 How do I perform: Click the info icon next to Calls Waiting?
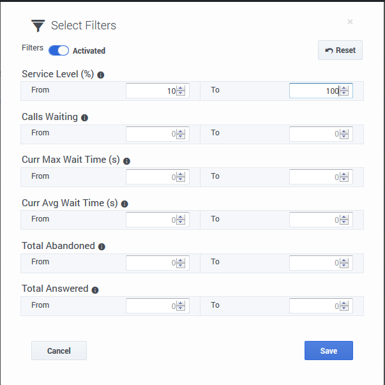pos(84,117)
